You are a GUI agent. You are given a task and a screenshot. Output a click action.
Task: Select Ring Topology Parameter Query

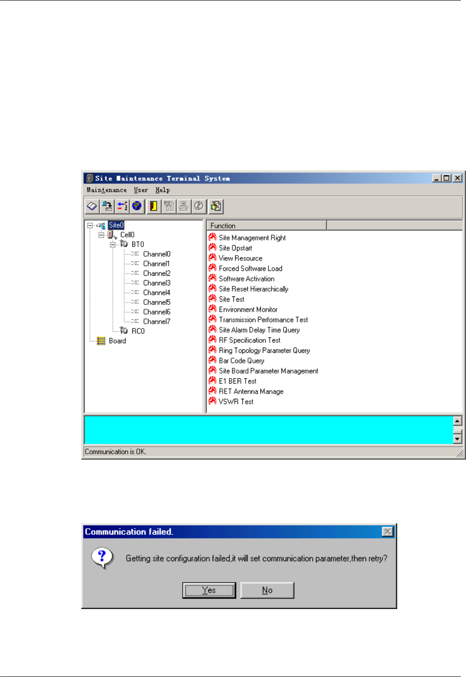(x=264, y=350)
